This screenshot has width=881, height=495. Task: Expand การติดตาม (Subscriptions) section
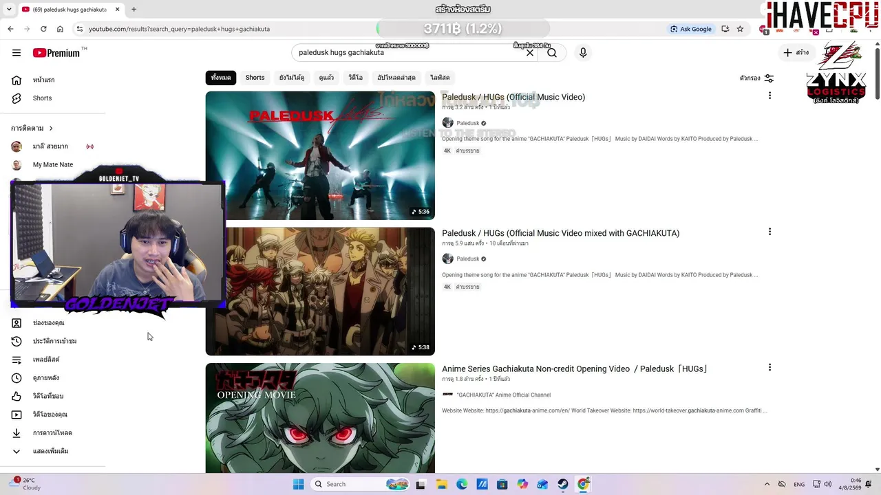pyautogui.click(x=32, y=129)
